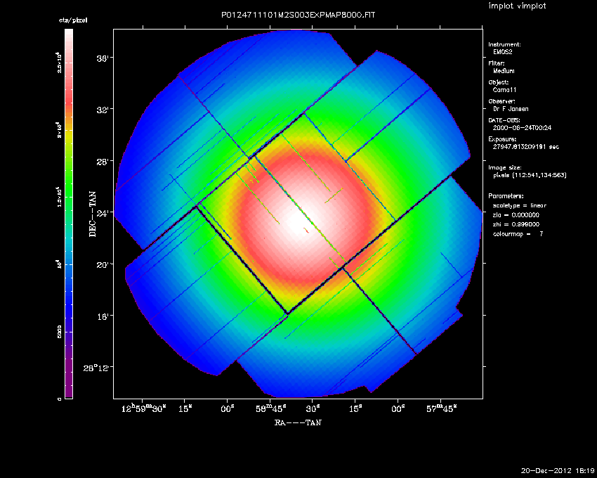The width and height of the screenshot is (597, 478).
Task: Click the plot title P0124711101M2S003EXPMAP8000.FIT
Action: 298,15
